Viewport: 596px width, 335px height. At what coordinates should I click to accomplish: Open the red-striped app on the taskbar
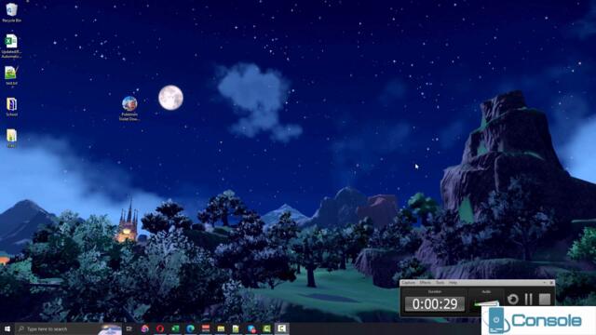(206, 328)
